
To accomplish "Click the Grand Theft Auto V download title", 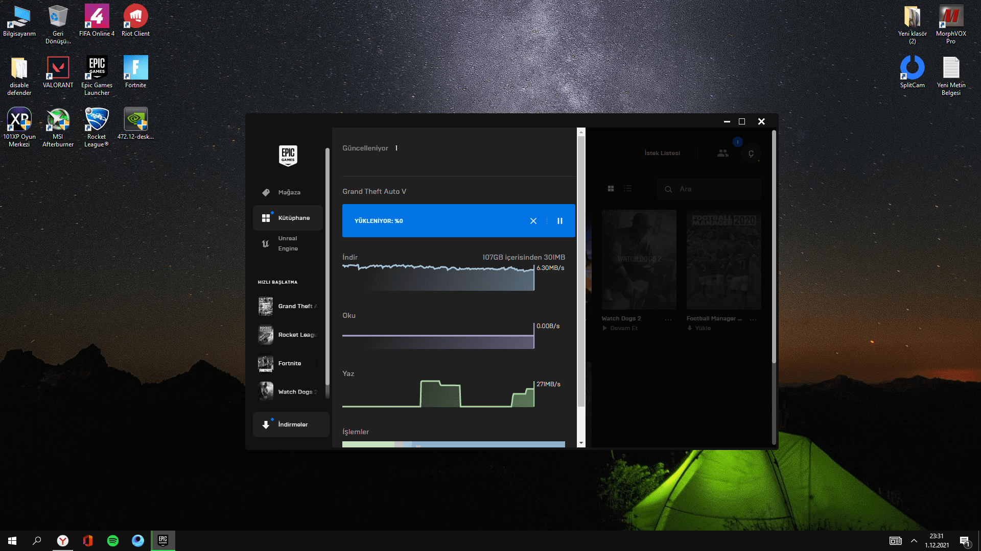I will pos(375,191).
